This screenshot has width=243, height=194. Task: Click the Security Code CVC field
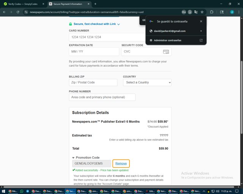click(x=147, y=52)
